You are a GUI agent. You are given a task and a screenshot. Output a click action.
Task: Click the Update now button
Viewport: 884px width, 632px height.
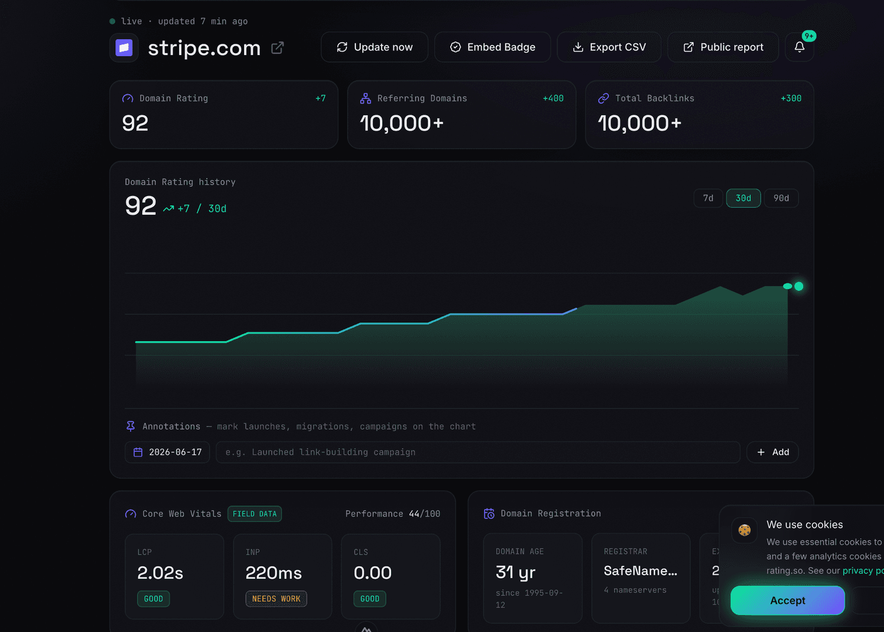(375, 47)
